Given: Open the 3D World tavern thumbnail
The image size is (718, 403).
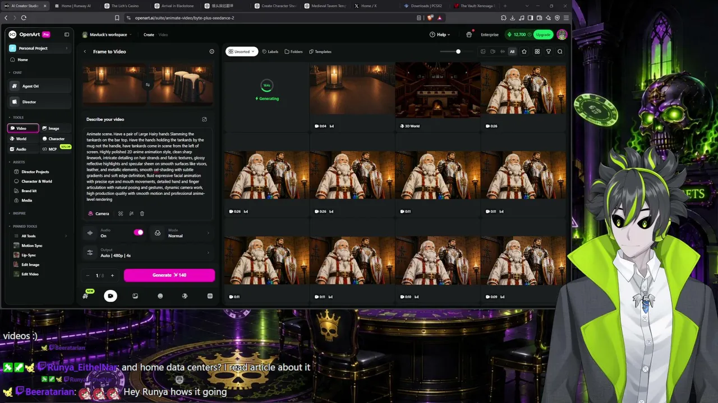Looking at the screenshot, I should click(438, 90).
